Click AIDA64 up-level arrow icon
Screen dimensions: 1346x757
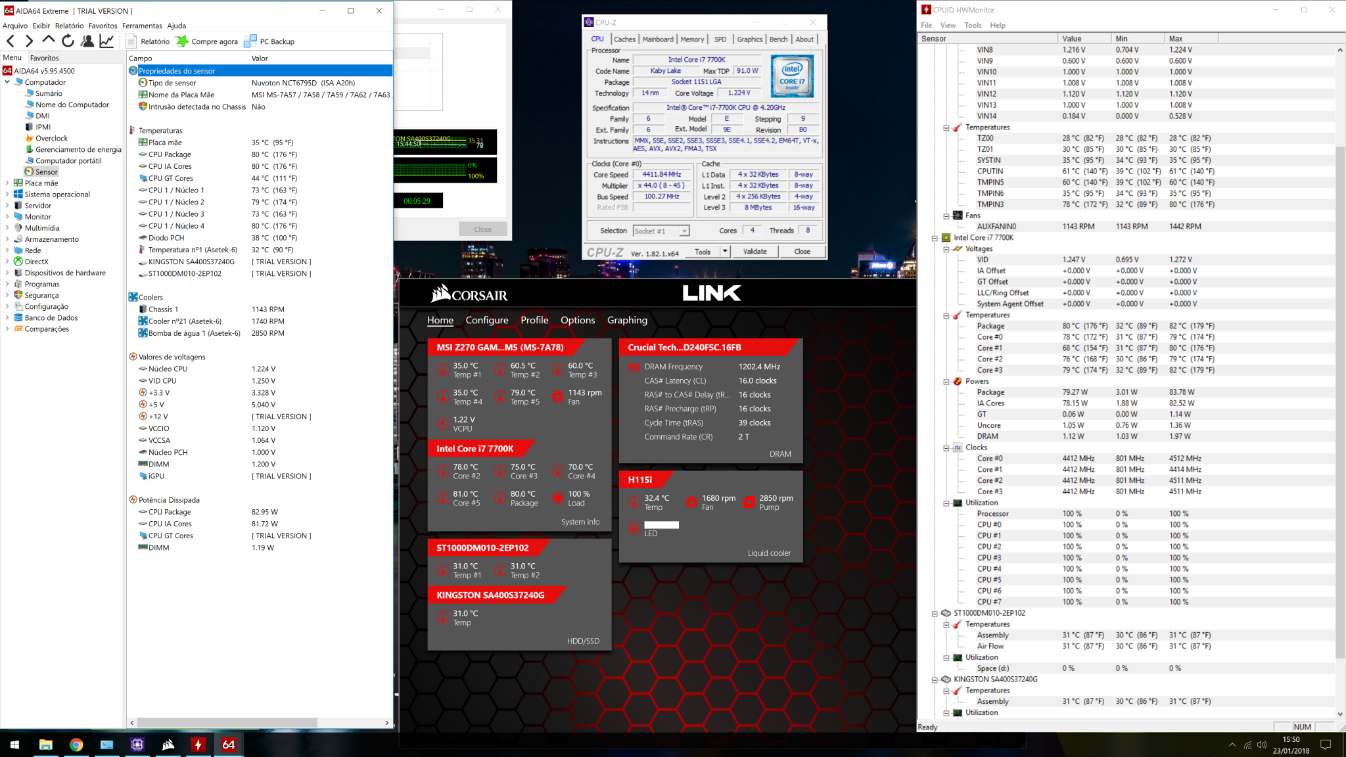click(x=48, y=41)
